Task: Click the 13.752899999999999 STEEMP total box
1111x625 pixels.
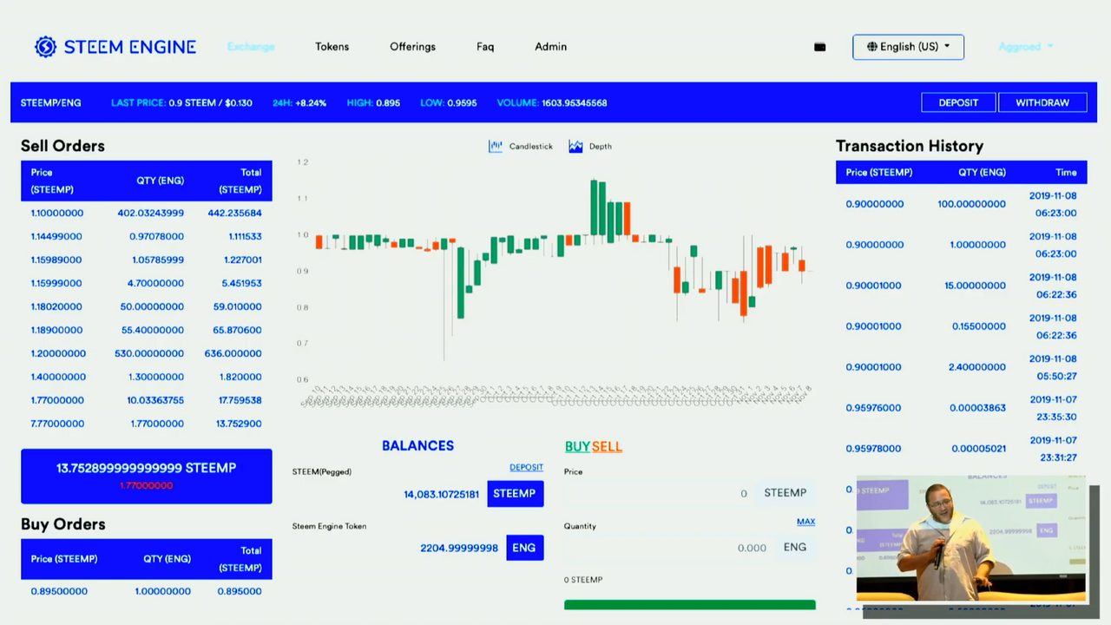Action: (146, 476)
